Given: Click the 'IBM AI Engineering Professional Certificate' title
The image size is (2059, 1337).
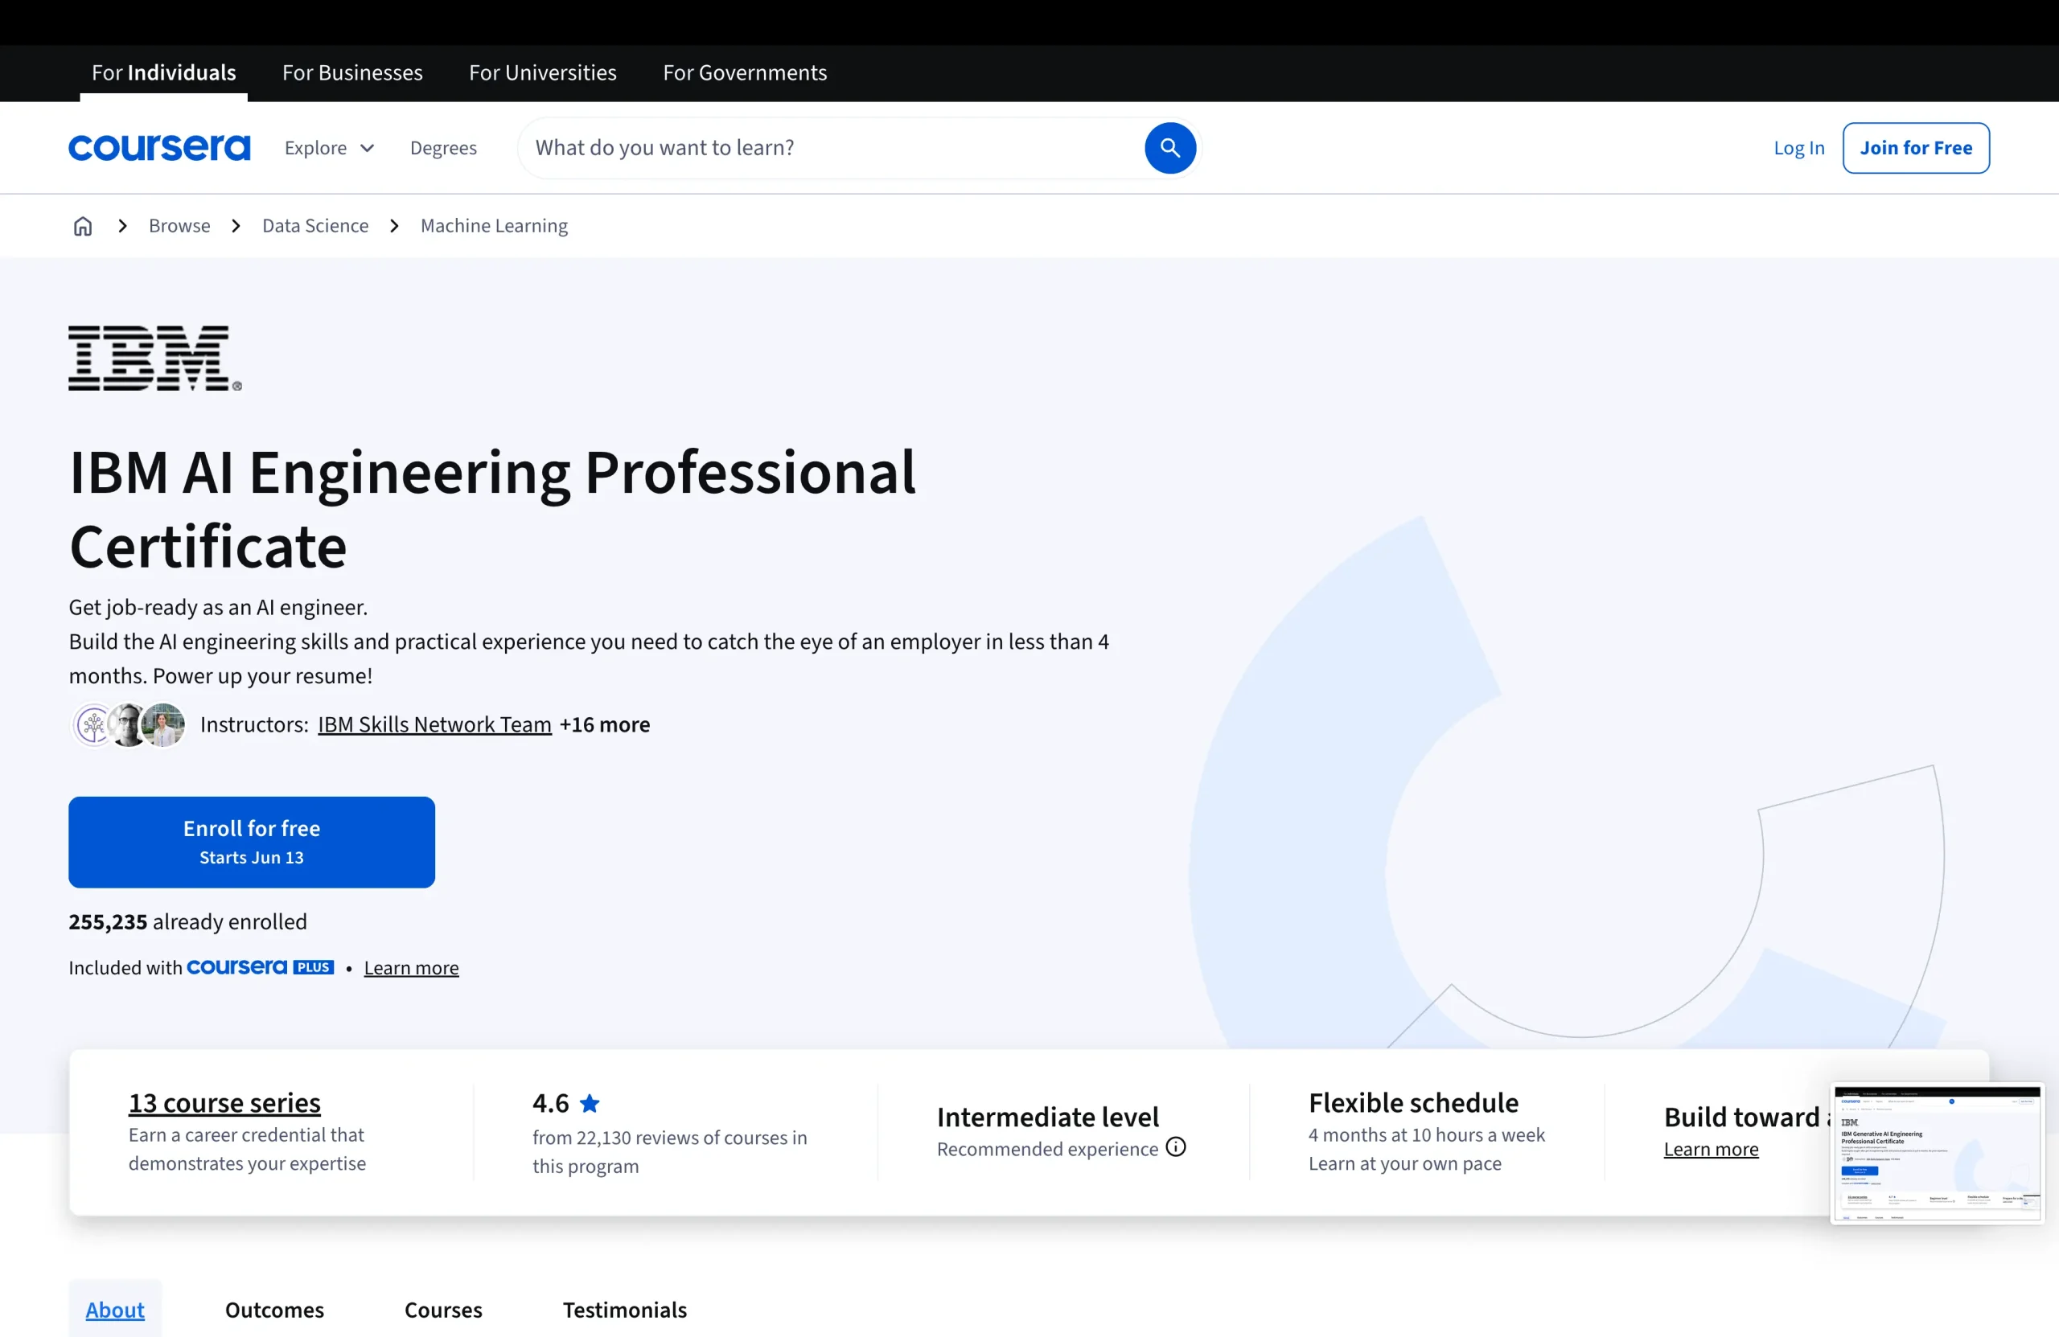Looking at the screenshot, I should pos(491,508).
